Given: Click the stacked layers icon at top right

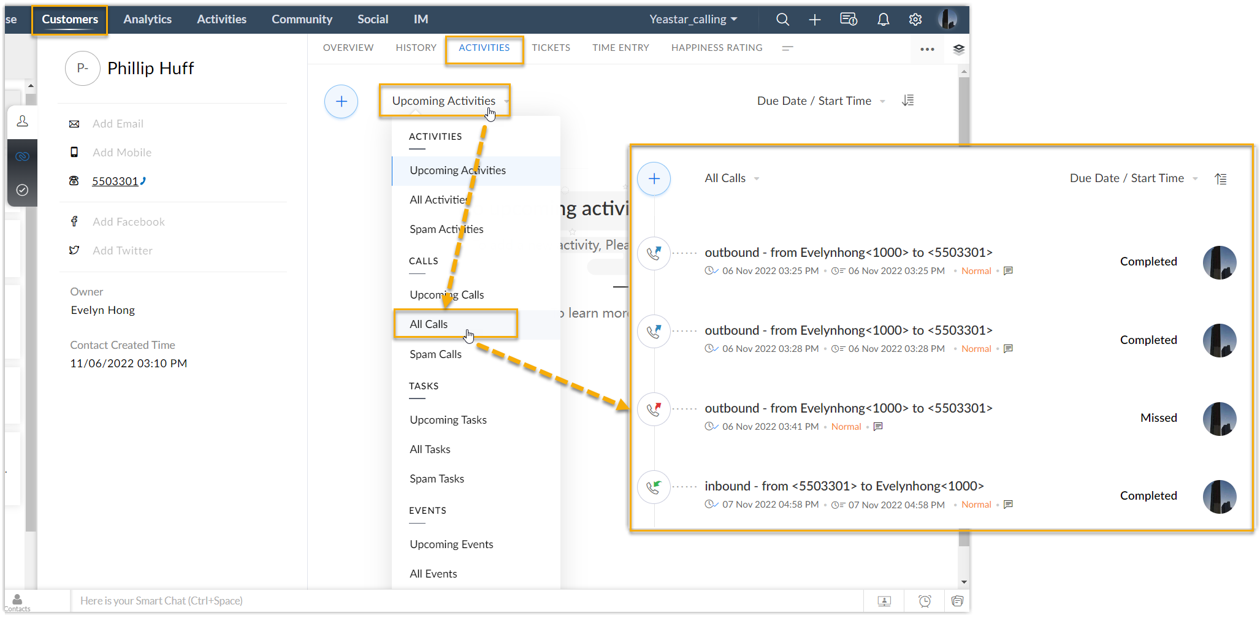Looking at the screenshot, I should pos(958,49).
